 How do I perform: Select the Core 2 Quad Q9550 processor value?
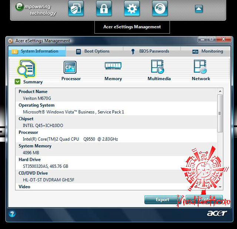pos(70,139)
